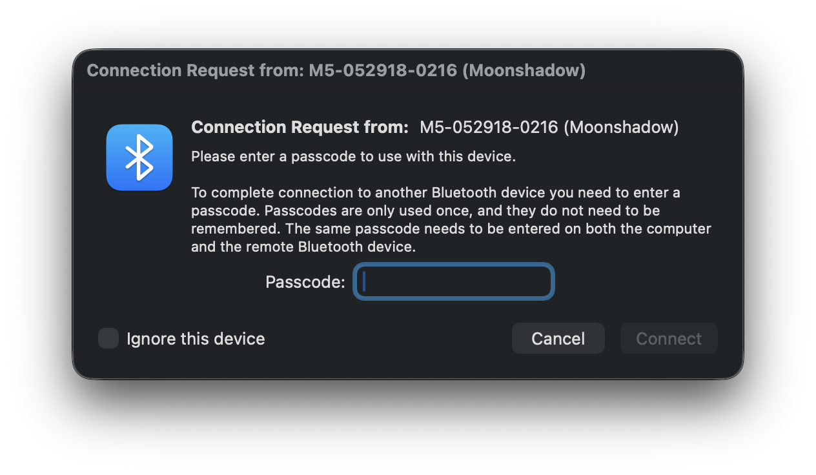Click the bold "Connection Request from:" heading
Screen dimensions: 816x475
point(300,127)
